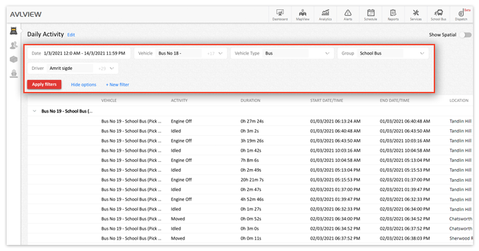Click start time '02/03/2021 06:34:00 PM'
The image size is (479, 251).
[x=335, y=219]
